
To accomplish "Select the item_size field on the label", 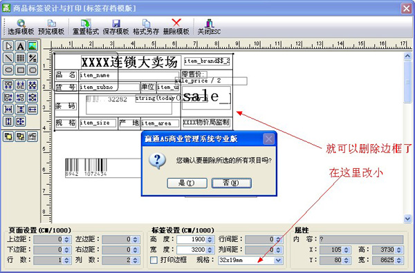I will pos(98,123).
